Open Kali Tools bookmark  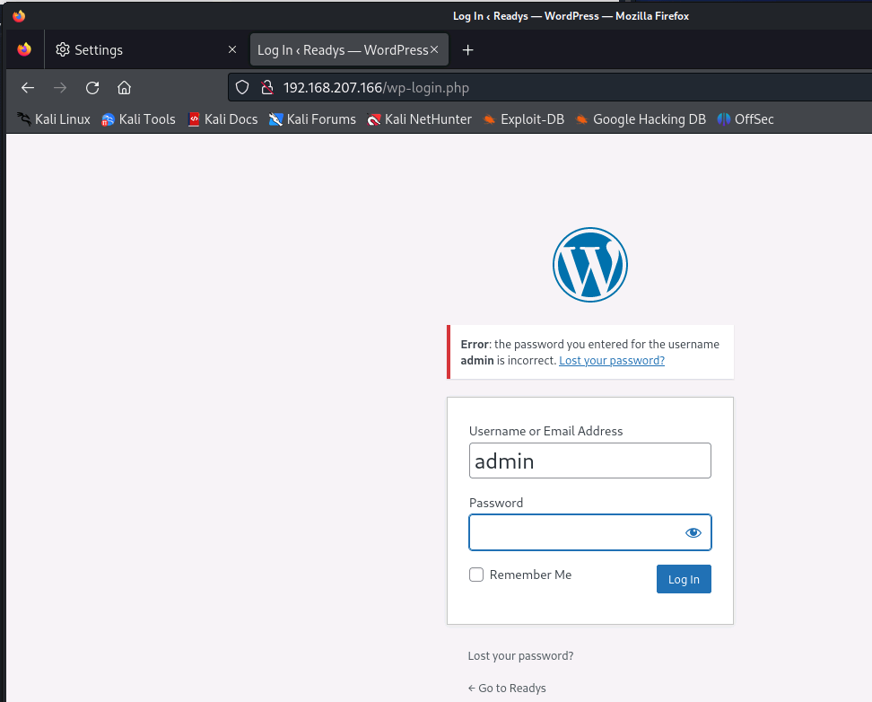[138, 119]
